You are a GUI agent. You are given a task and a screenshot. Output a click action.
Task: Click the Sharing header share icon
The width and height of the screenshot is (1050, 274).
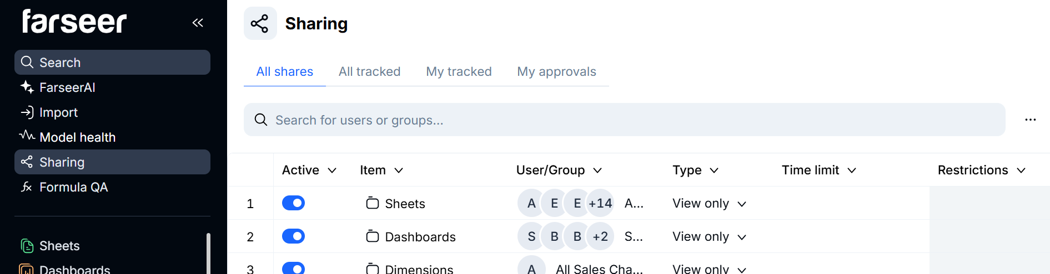pyautogui.click(x=260, y=24)
